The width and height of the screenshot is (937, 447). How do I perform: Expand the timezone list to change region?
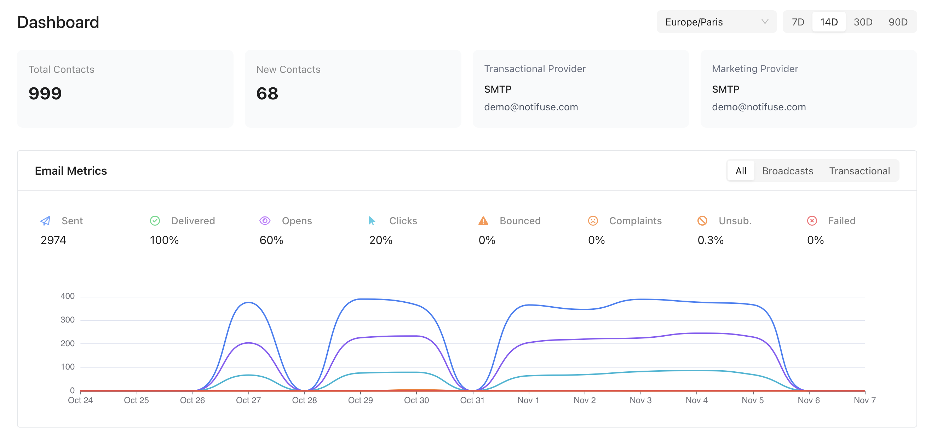716,22
